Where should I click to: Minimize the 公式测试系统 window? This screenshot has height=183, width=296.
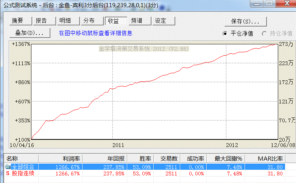coord(257,3)
